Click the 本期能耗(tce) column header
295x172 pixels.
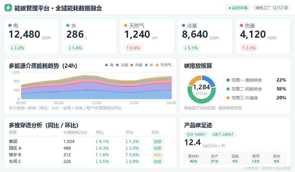75,132
